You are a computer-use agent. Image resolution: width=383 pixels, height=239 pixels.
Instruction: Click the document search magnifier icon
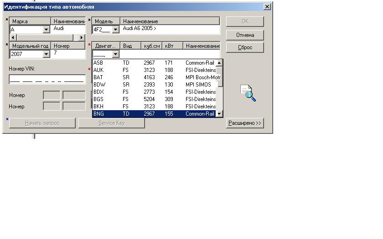pyautogui.click(x=248, y=93)
